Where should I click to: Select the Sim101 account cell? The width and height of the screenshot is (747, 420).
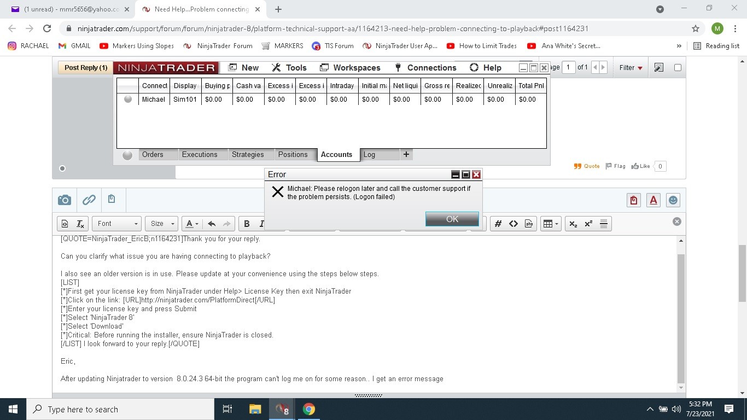pyautogui.click(x=185, y=100)
